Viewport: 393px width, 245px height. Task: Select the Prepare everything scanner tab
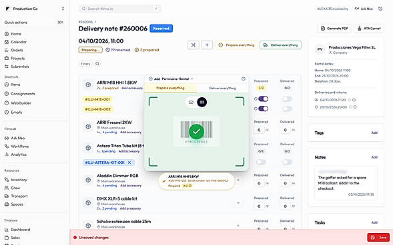[170, 88]
